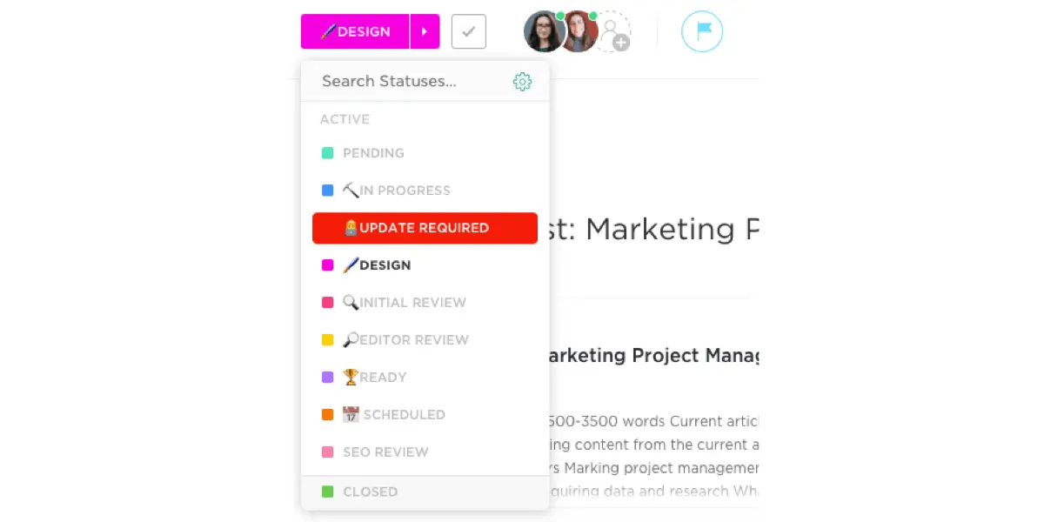The image size is (1044, 522).
Task: Mark task complete with checkmark box
Action: coord(469,32)
